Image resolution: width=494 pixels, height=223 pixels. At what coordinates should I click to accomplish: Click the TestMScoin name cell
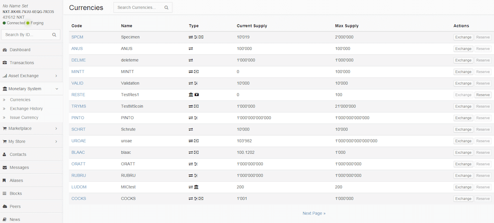(132, 106)
